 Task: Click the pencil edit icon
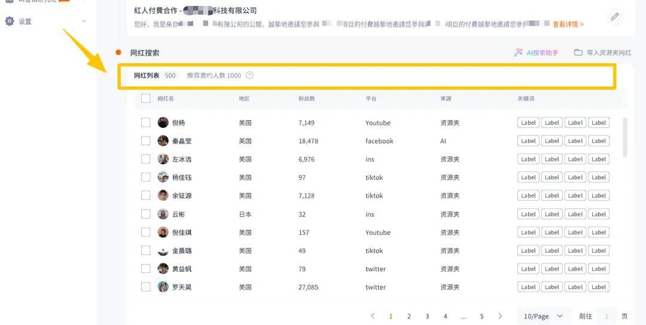614,17
